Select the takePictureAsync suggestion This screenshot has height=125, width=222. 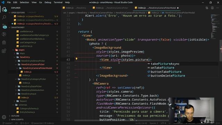click(182, 64)
